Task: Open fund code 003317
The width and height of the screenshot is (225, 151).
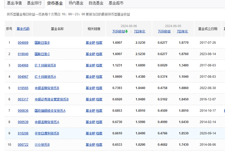Action: coord(23,99)
